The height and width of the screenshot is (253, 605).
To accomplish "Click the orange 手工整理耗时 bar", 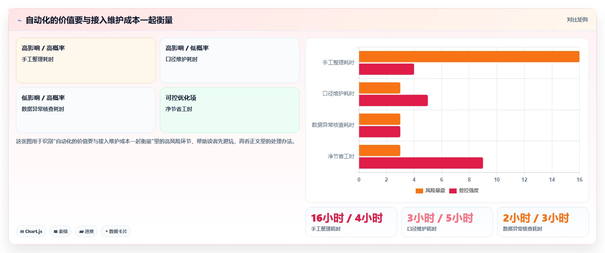I will (x=469, y=57).
